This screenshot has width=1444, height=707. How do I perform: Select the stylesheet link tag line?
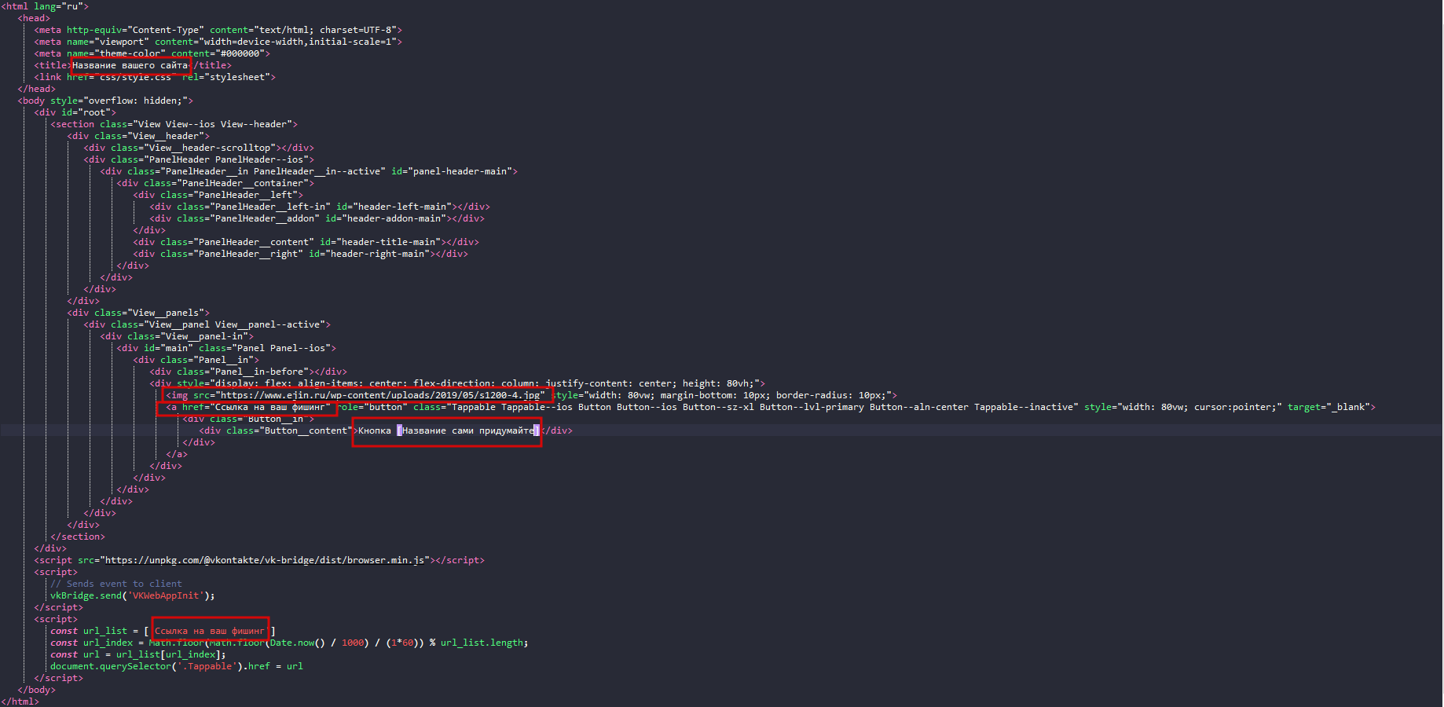tap(155, 77)
